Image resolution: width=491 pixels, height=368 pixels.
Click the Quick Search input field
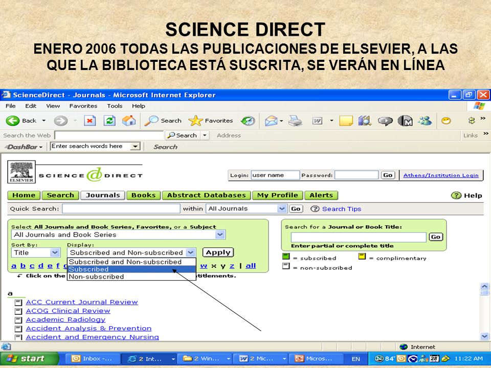click(x=121, y=209)
